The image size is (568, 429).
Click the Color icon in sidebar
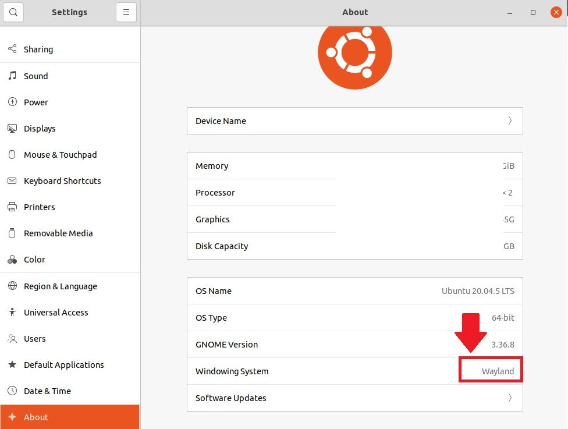(12, 260)
